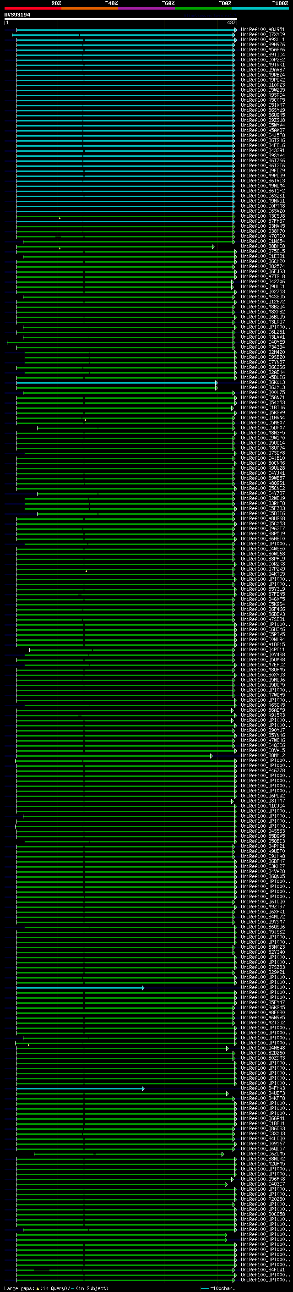Click the UniRef100_A8J951 hit label
Screen dimensions: 293x1292
click(263, 30)
